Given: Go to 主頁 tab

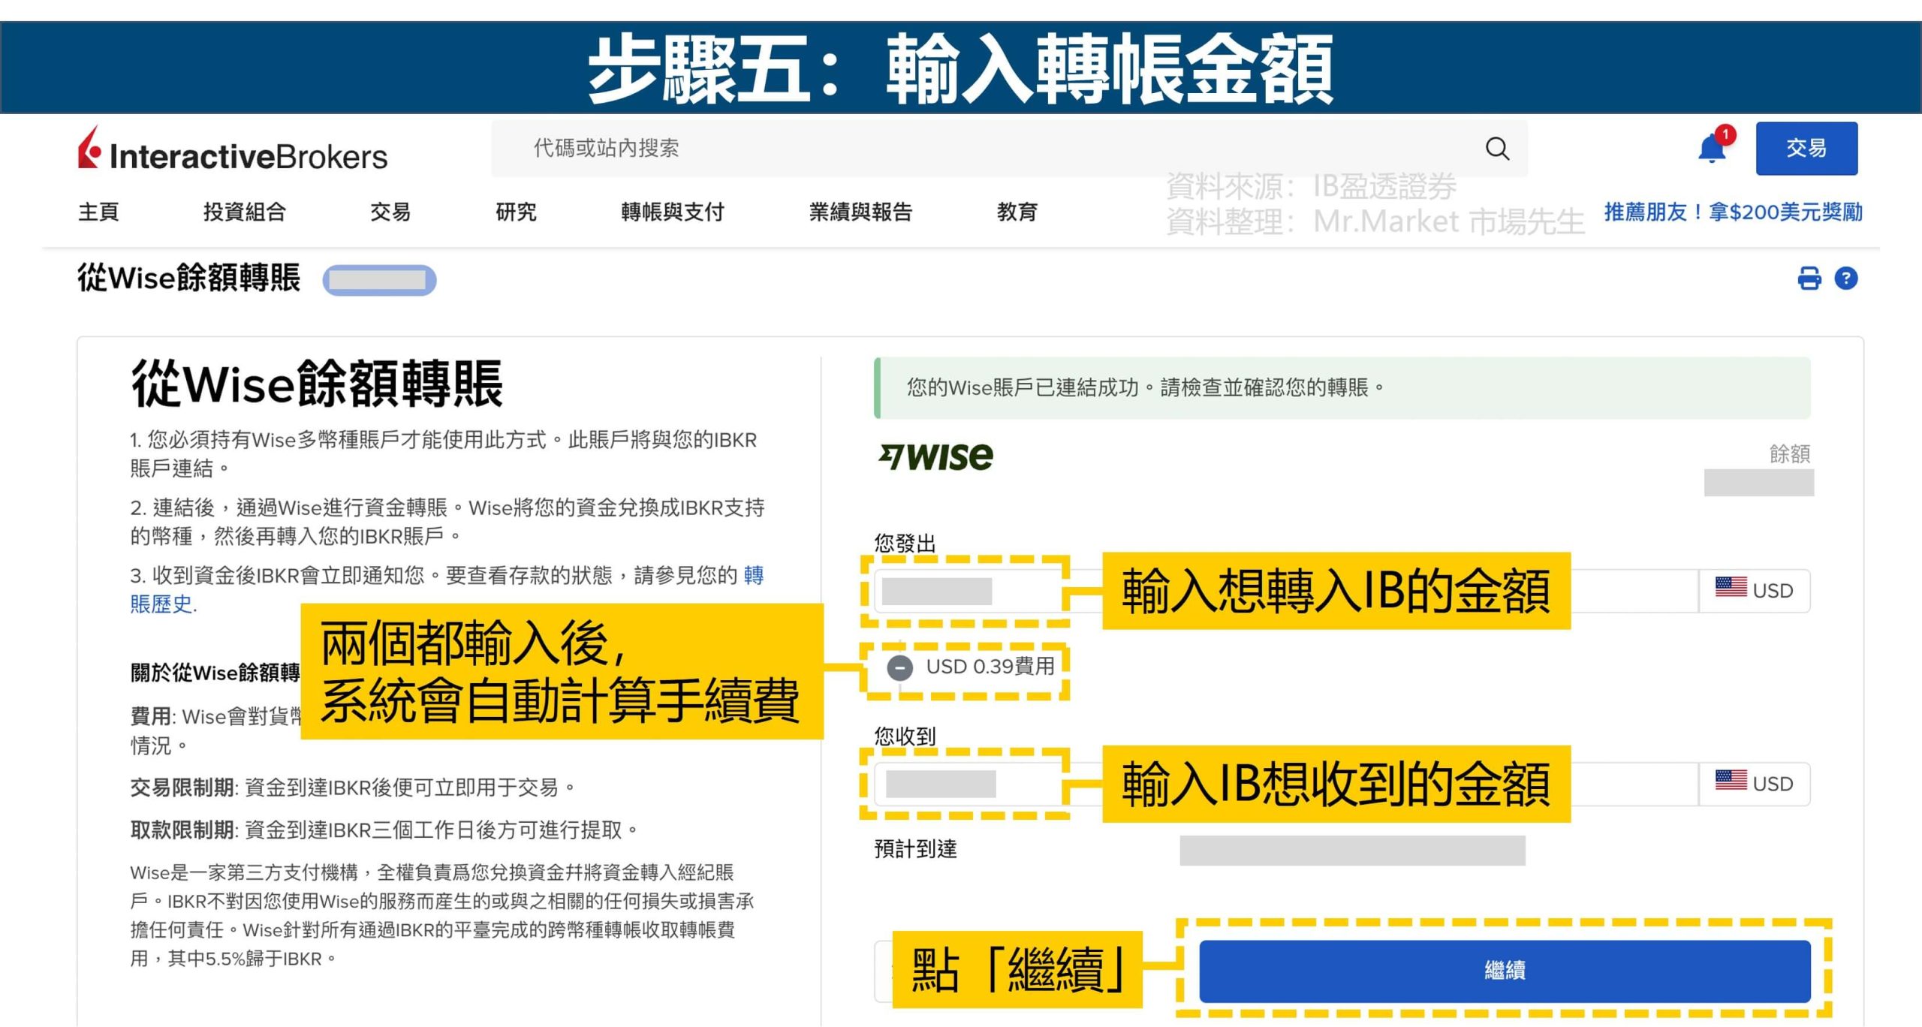Looking at the screenshot, I should tap(98, 212).
